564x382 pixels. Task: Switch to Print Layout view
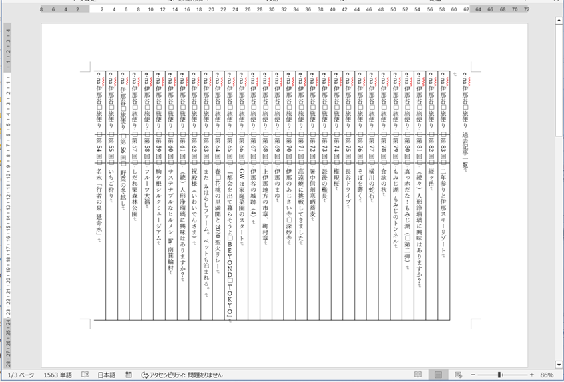tap(439, 375)
